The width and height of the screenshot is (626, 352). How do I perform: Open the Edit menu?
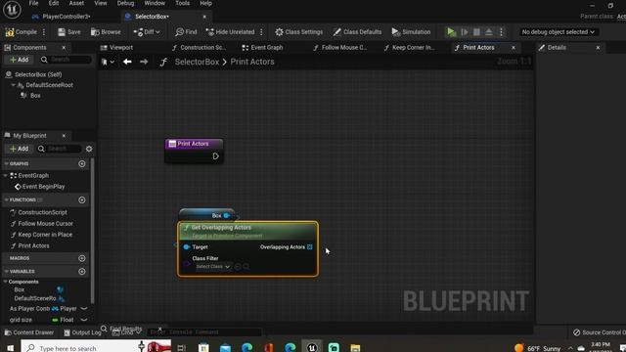[54, 3]
